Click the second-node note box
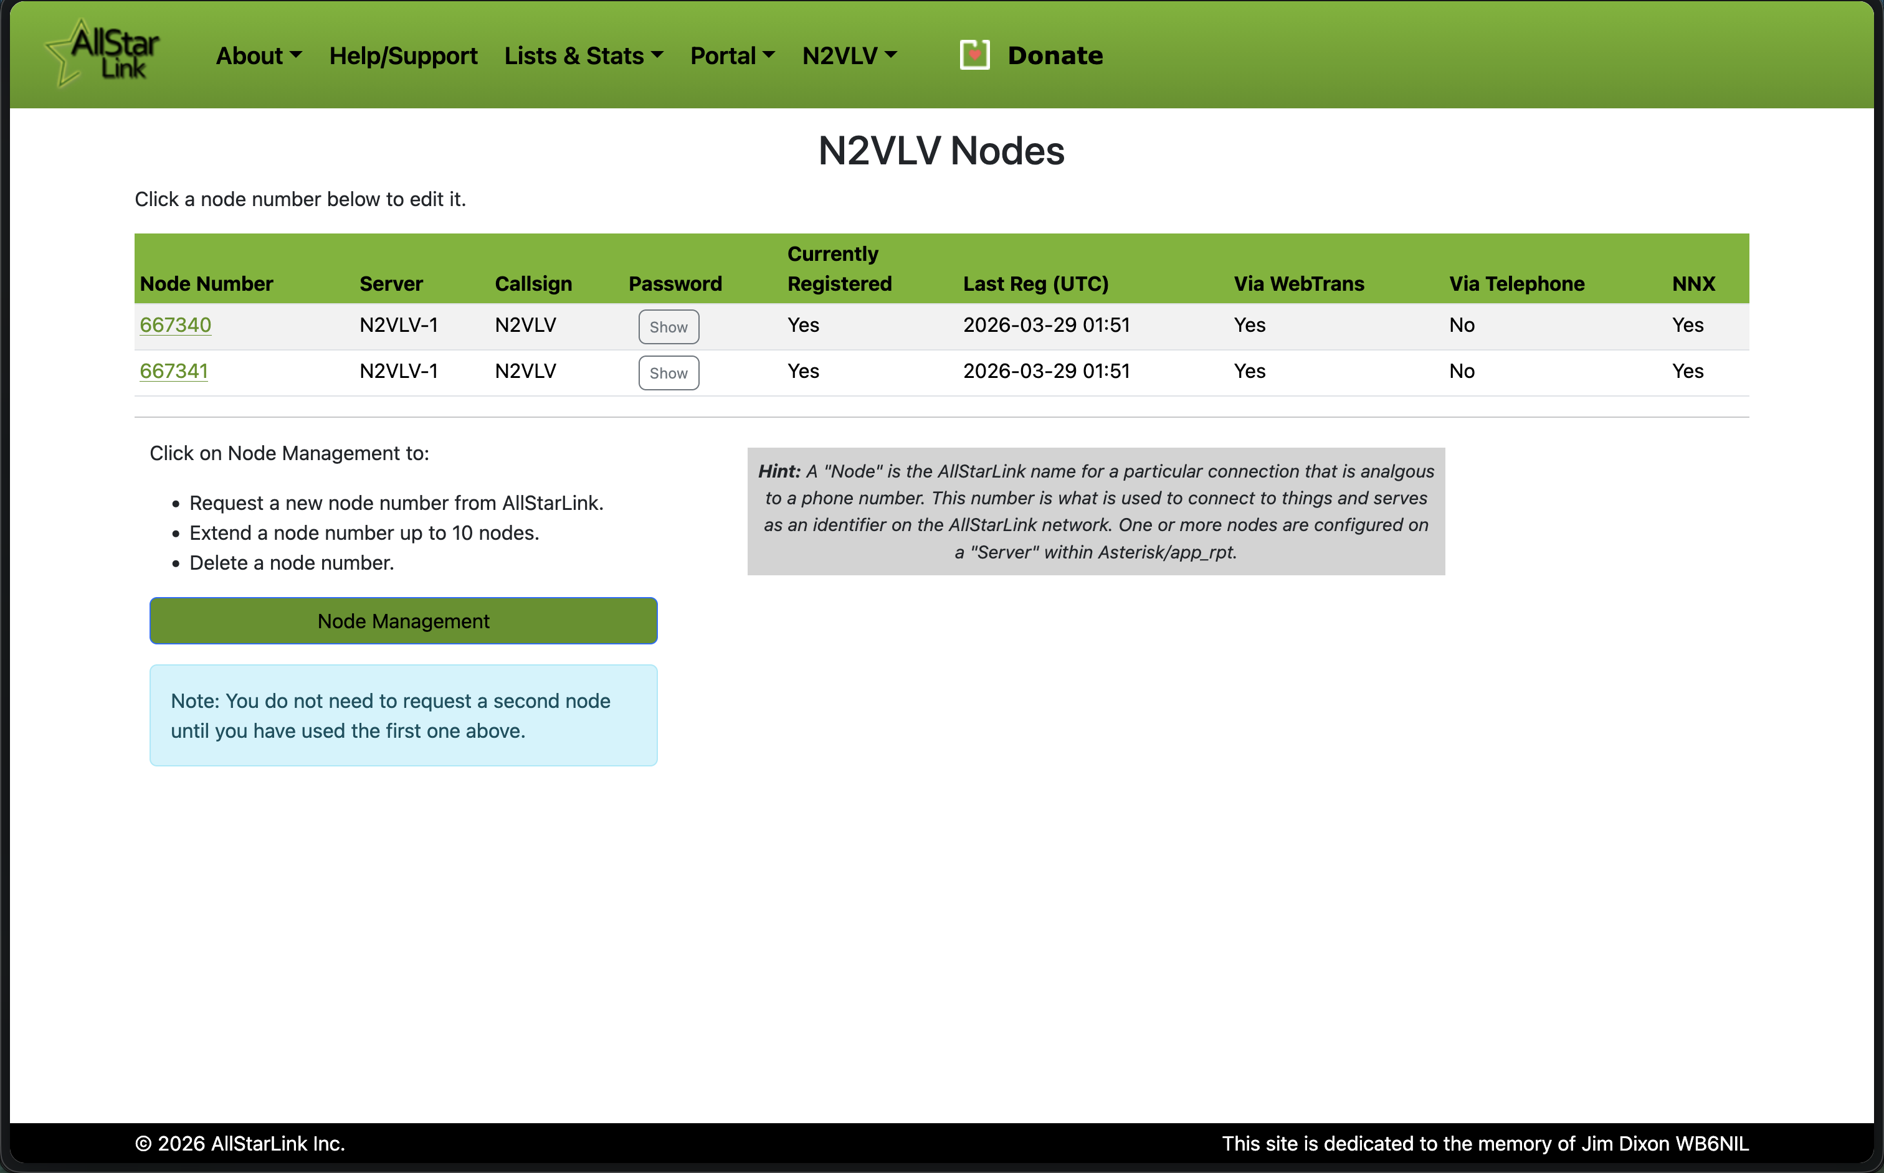This screenshot has height=1173, width=1884. (x=403, y=715)
